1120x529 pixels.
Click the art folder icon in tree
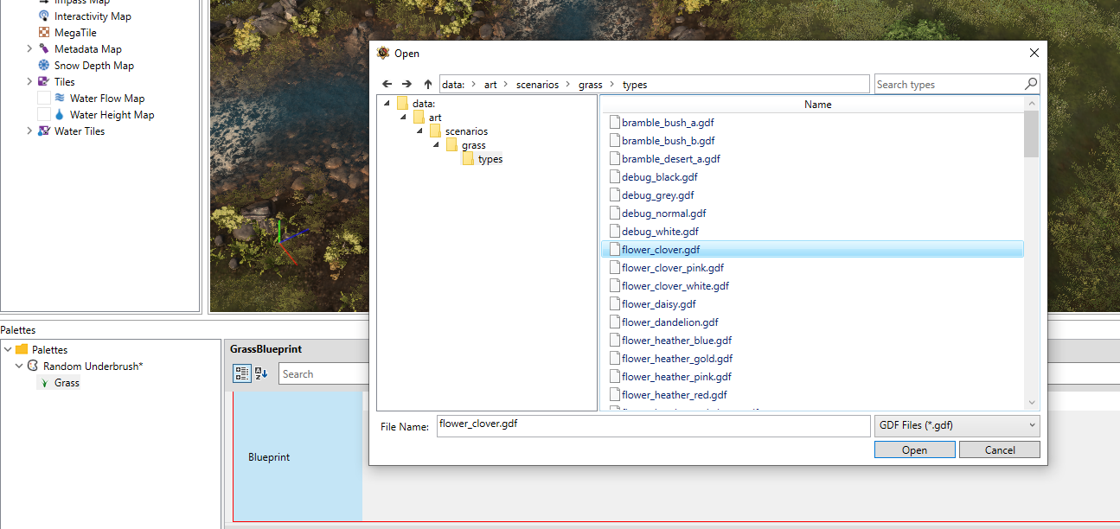tap(419, 118)
